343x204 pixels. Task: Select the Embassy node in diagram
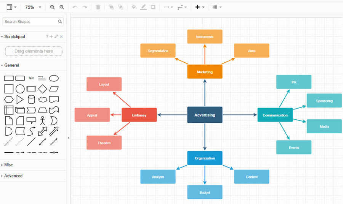[139, 115]
